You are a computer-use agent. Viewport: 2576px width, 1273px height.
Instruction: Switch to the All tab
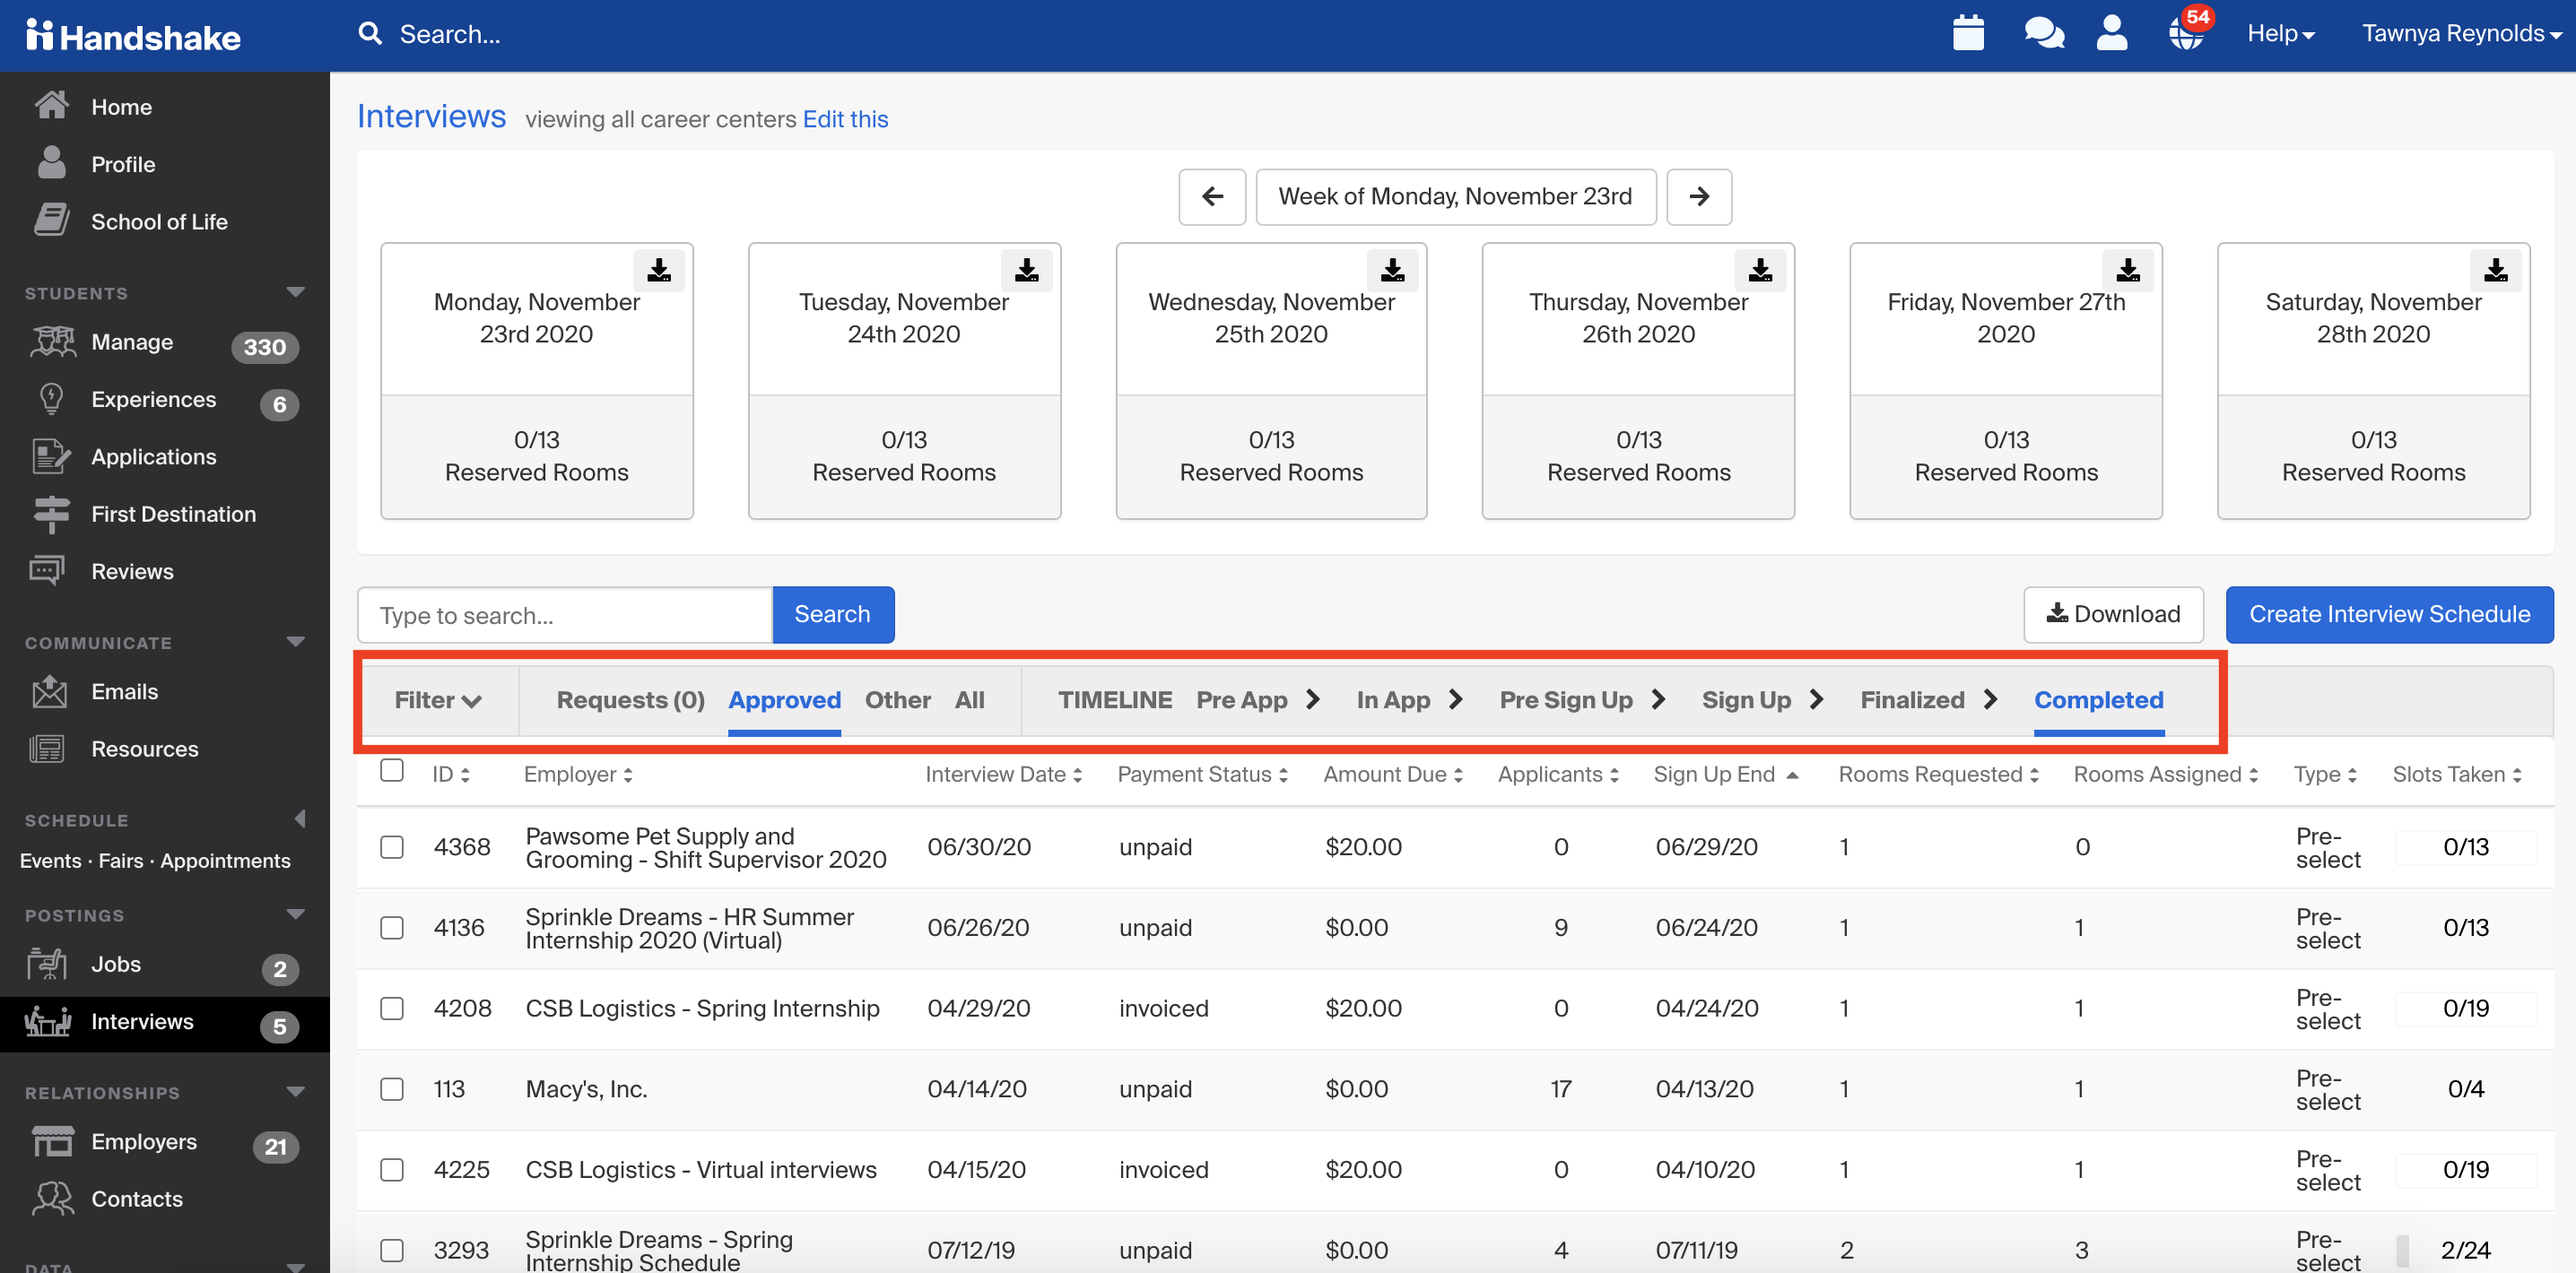pos(969,700)
